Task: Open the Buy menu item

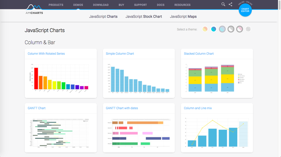Action: (x=121, y=5)
